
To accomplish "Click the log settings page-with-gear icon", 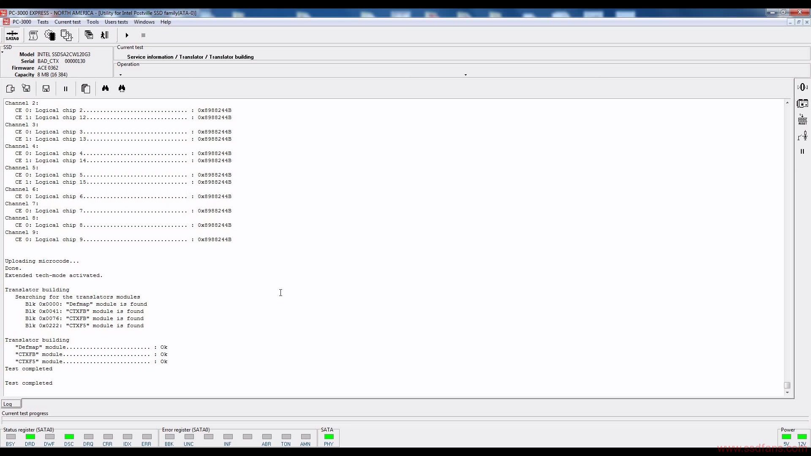I will click(x=10, y=89).
